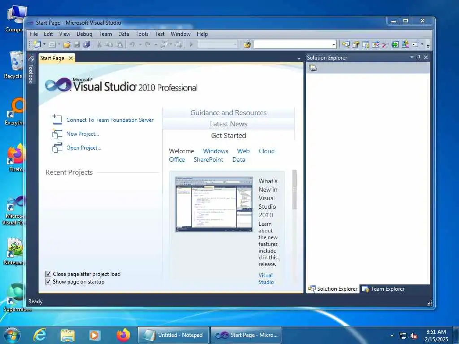Open the File menu
Image resolution: width=459 pixels, height=344 pixels.
coord(34,34)
